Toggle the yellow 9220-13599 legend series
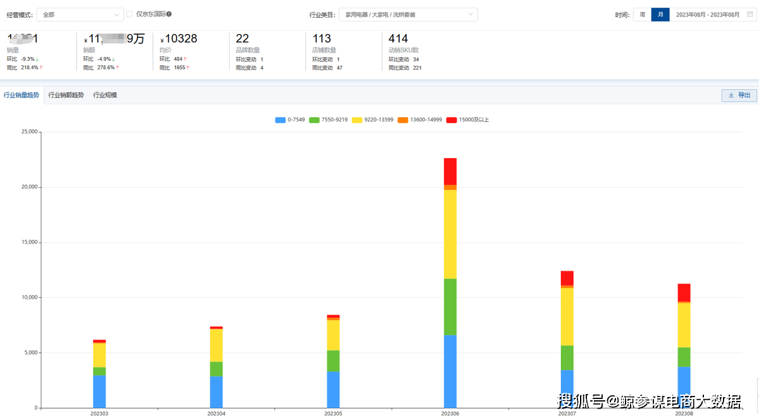Screen dimensions: 759x418 tap(357, 120)
